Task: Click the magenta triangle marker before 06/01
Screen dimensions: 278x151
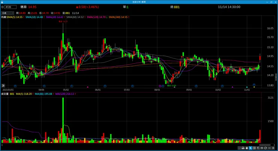Action: pos(88,87)
